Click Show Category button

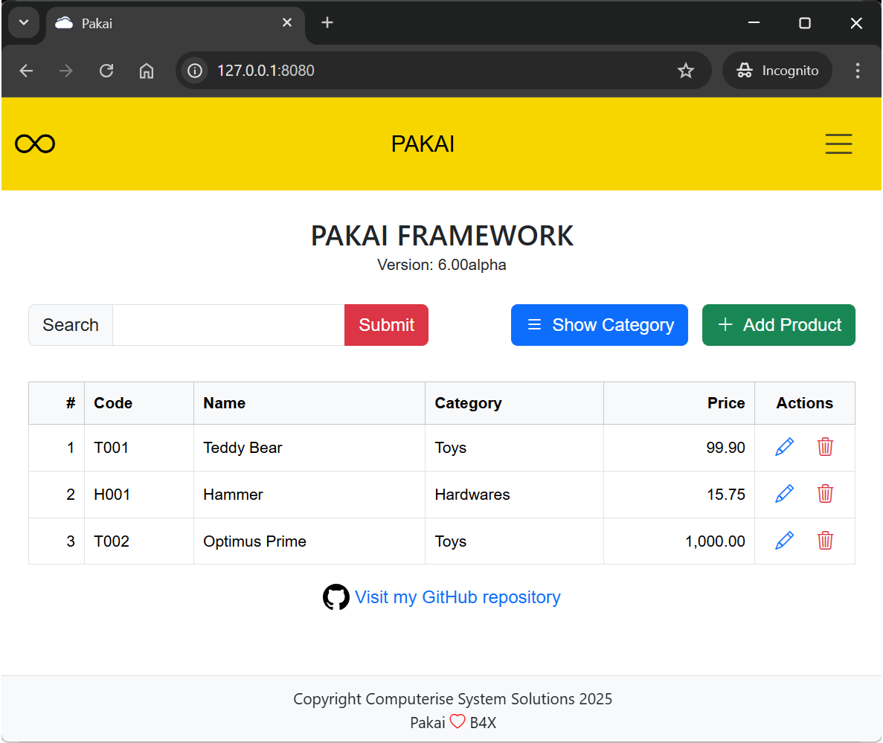pyautogui.click(x=599, y=325)
